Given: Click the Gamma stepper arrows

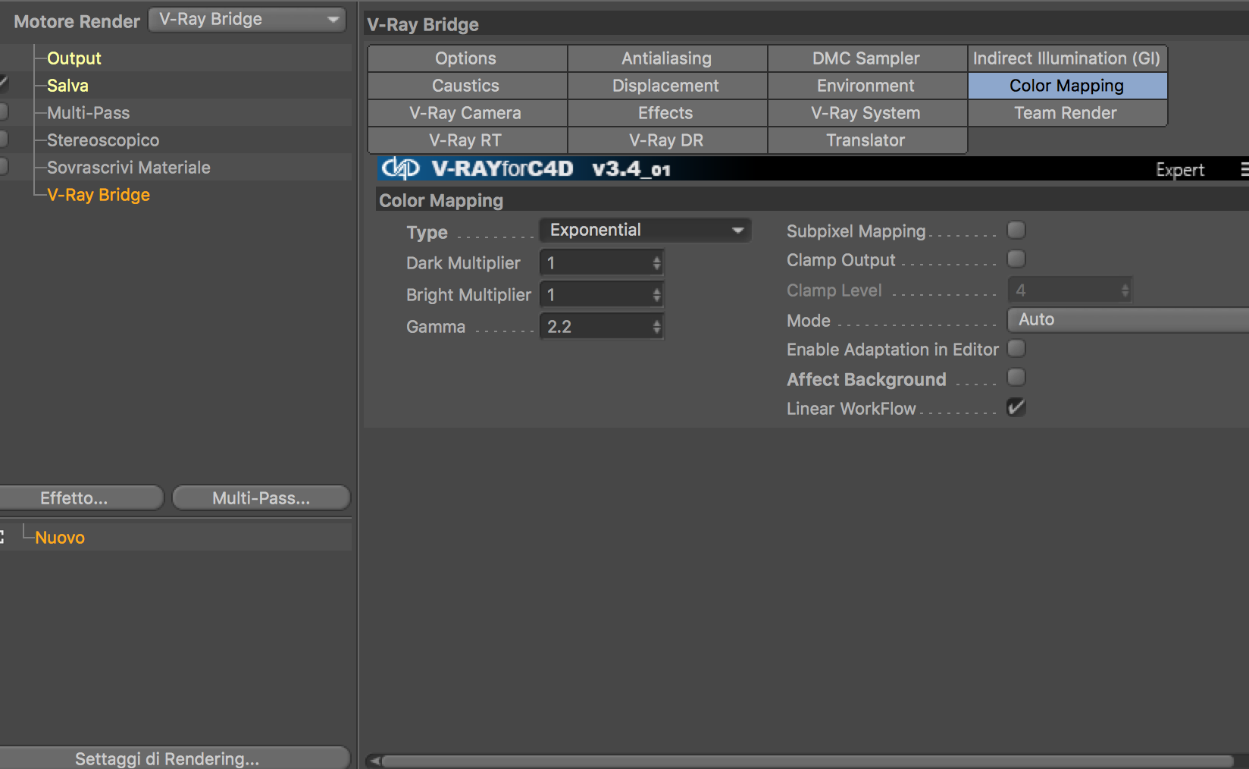Looking at the screenshot, I should coord(657,327).
